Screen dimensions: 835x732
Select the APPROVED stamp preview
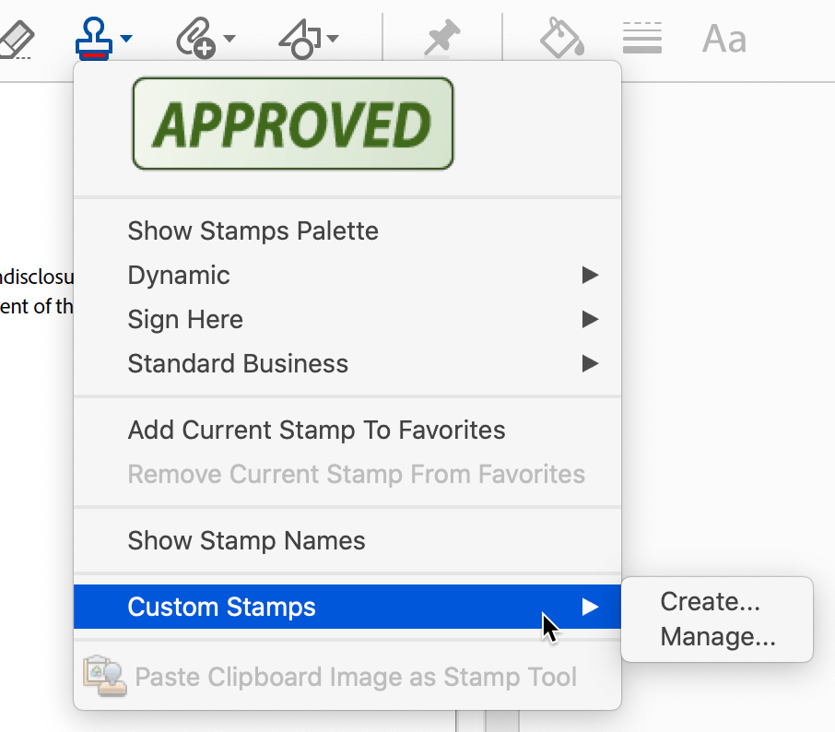pos(292,123)
